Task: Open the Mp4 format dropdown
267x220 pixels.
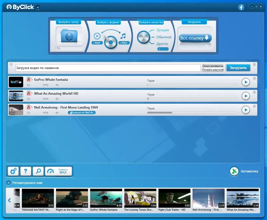Action: [x=97, y=43]
